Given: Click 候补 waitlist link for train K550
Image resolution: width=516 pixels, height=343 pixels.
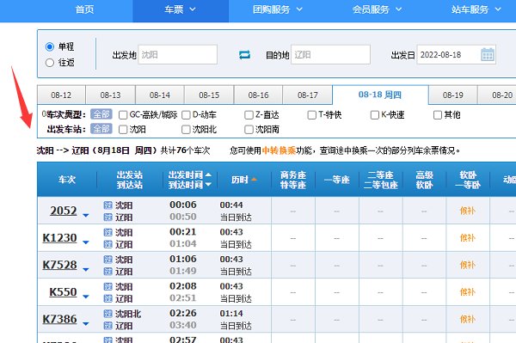Looking at the screenshot, I should [x=468, y=292].
